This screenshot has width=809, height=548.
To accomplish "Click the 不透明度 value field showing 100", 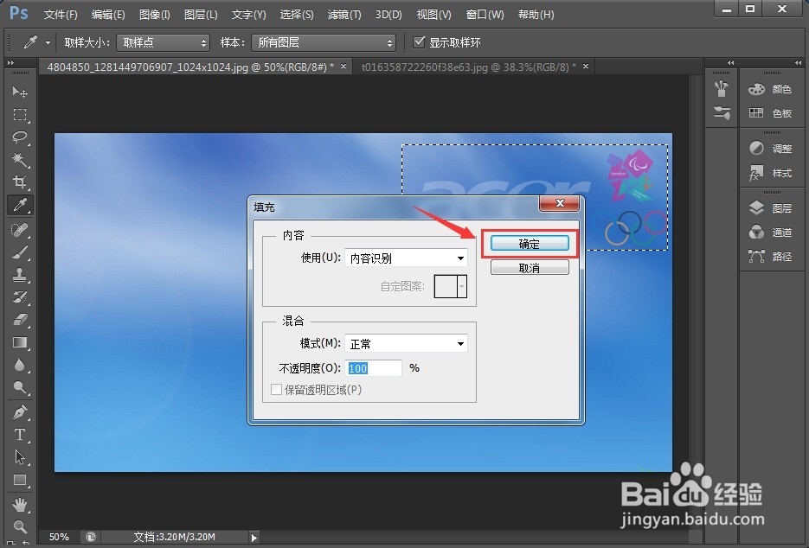I will (374, 367).
